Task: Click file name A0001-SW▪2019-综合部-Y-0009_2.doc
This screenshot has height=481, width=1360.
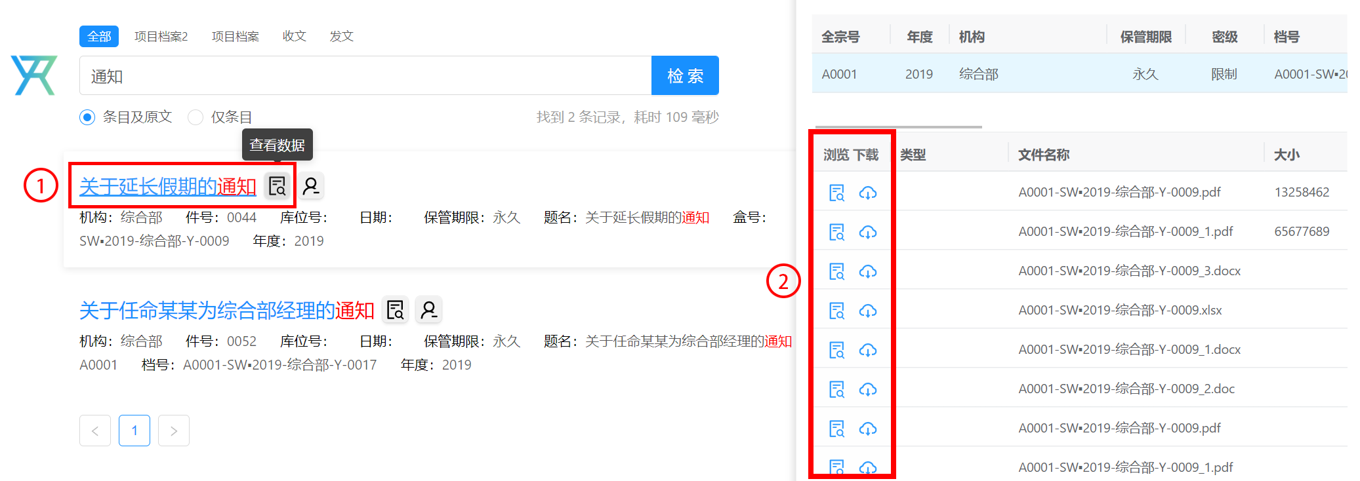Action: [1126, 389]
